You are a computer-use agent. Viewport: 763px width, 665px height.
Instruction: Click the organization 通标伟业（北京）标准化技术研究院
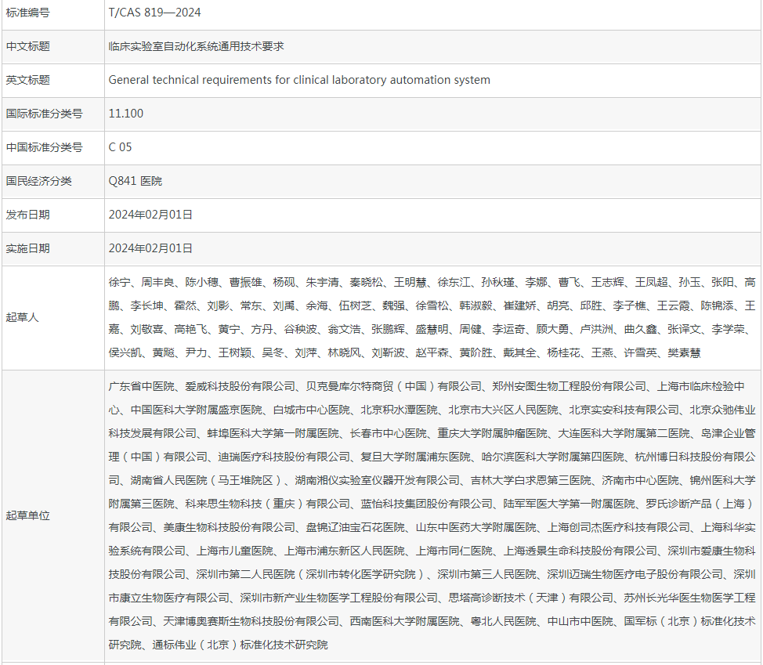point(240,645)
